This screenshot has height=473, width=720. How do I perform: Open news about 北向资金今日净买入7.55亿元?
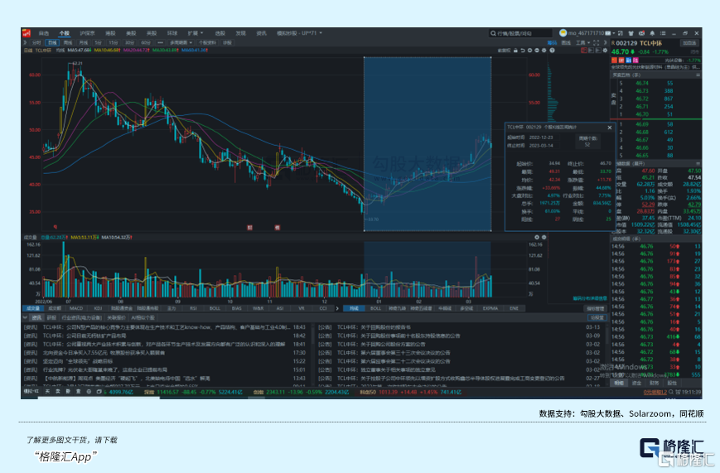[x=104, y=353]
